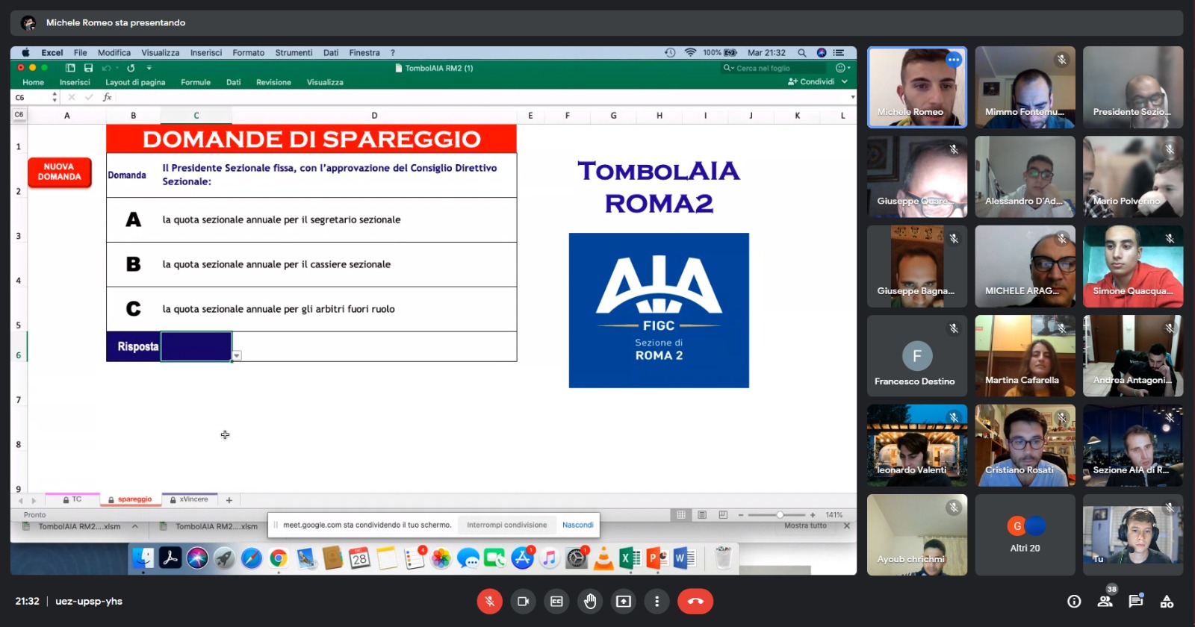Screen dimensions: 1195x627
Task: Open the present screen option
Action: (x=624, y=602)
